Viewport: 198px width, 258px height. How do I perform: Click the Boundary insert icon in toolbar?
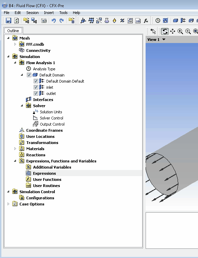(x=183, y=20)
